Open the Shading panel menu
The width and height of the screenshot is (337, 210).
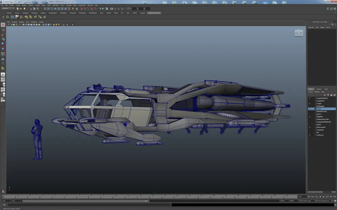[14, 22]
